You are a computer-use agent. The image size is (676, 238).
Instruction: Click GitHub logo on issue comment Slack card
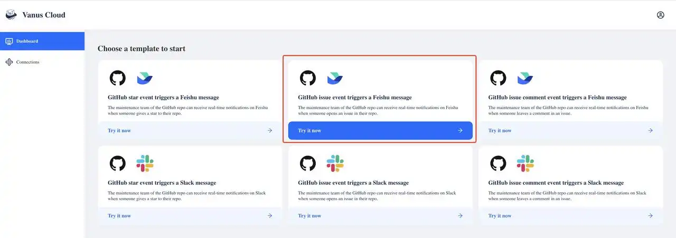point(498,164)
